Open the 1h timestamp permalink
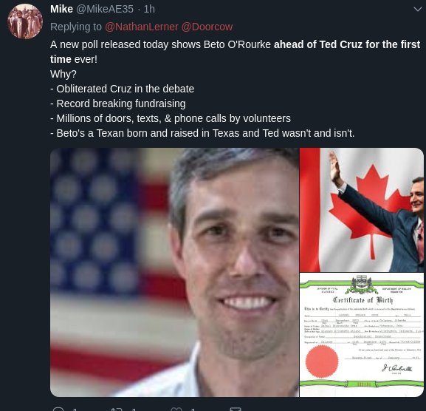Screen dimensions: 426x411 (149, 10)
